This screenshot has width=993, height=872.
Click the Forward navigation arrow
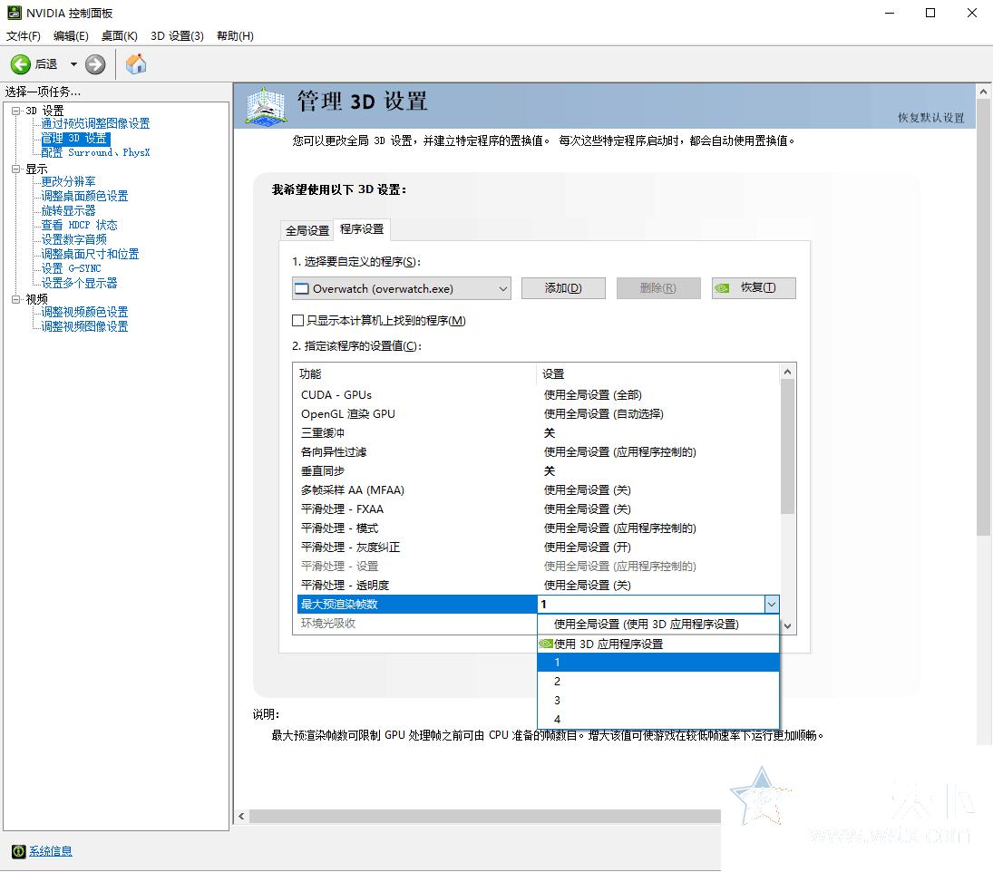94,63
